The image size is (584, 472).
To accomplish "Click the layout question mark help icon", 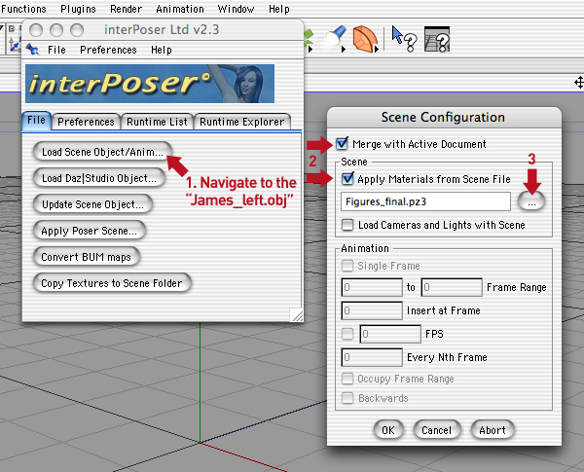I will 437,39.
